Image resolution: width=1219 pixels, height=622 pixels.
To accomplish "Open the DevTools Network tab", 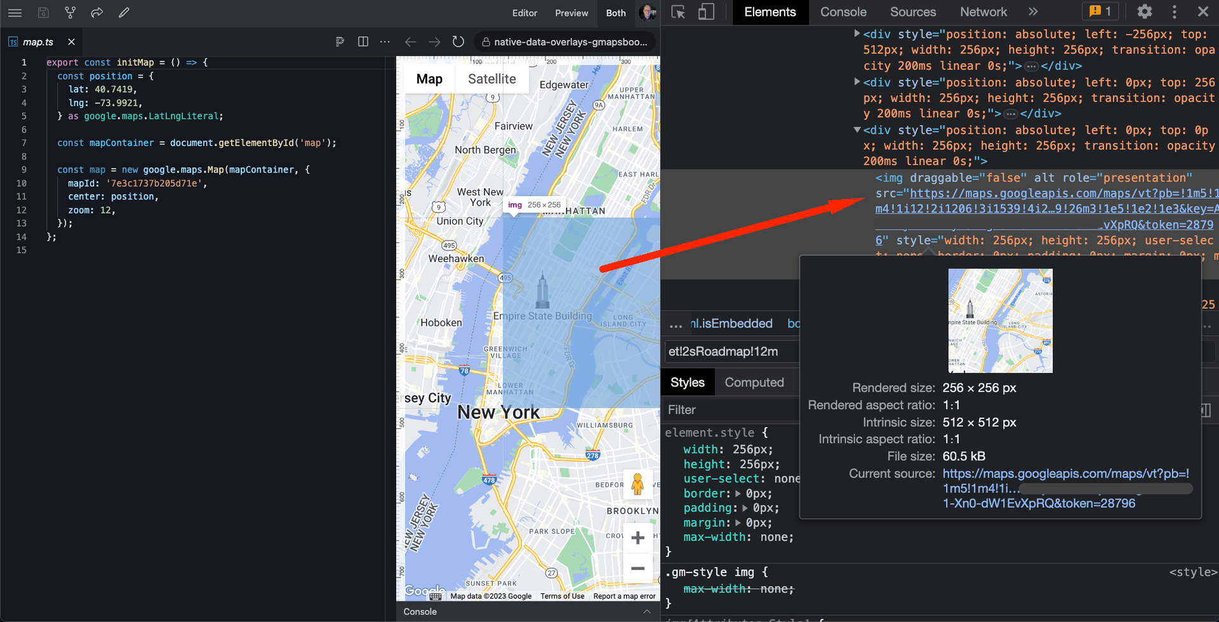I will coord(983,12).
